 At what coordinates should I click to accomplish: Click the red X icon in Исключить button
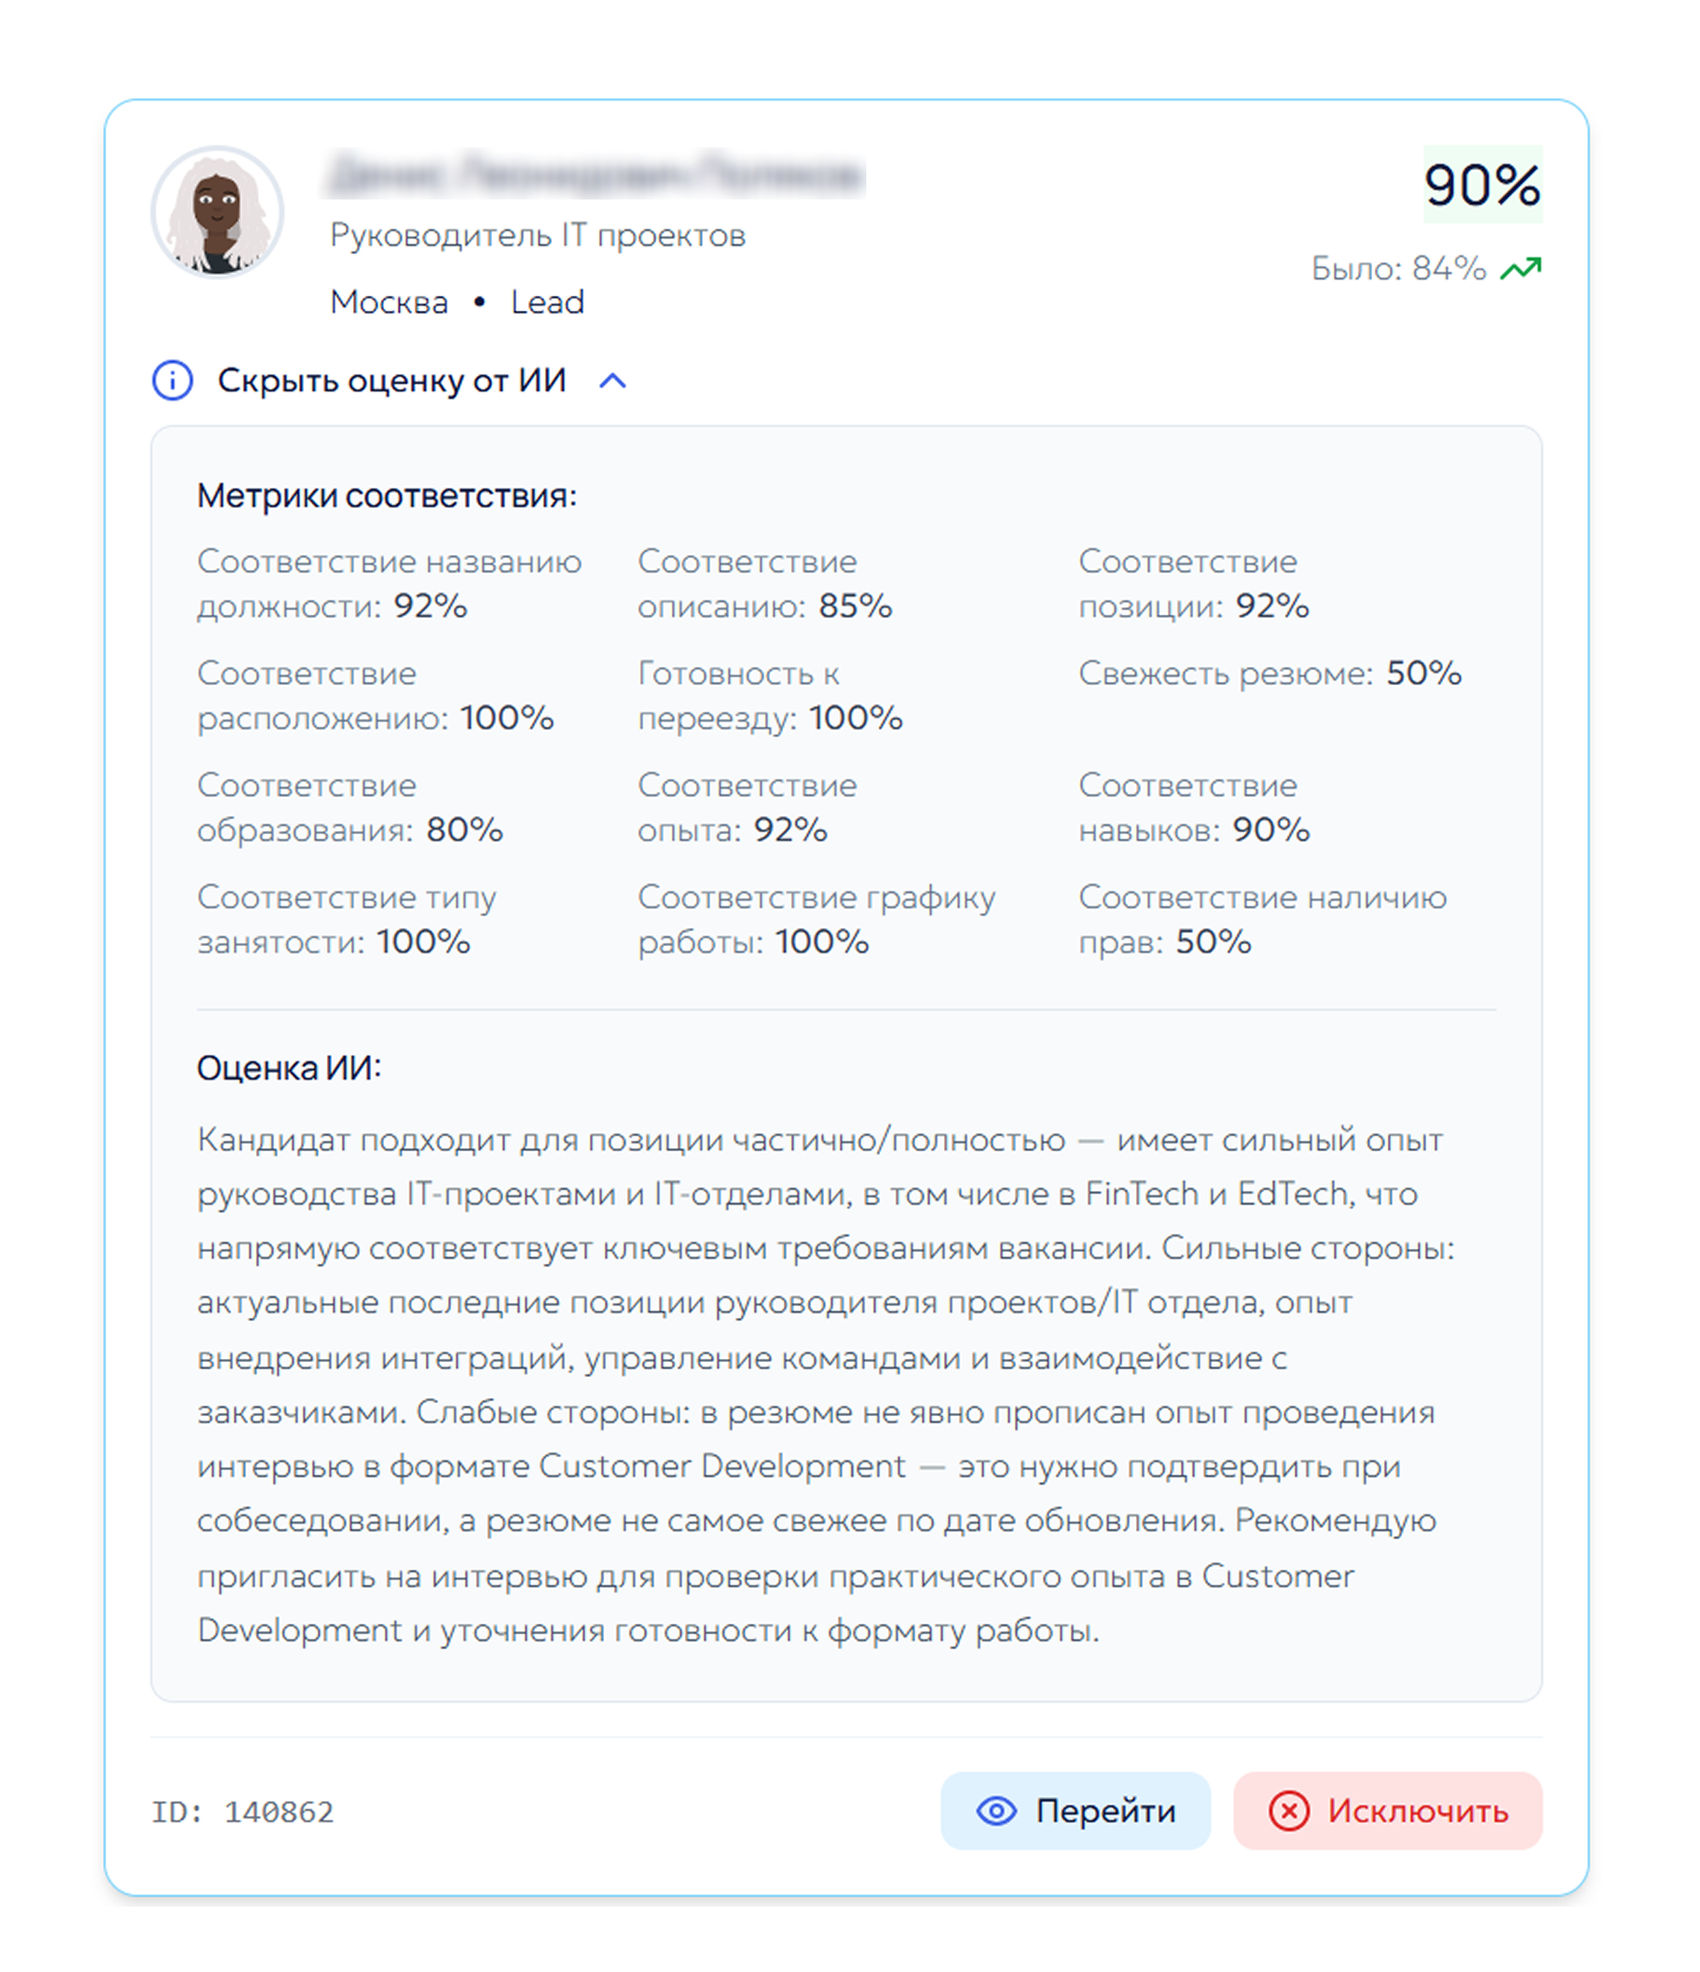(1289, 1811)
